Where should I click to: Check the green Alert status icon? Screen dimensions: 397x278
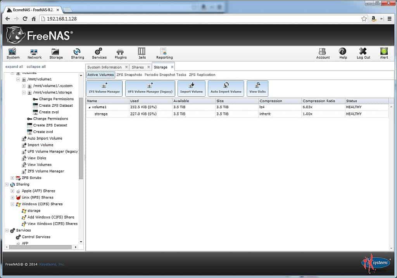[x=384, y=53]
